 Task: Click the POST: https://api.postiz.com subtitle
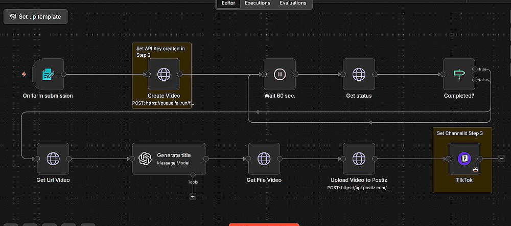[359, 188]
